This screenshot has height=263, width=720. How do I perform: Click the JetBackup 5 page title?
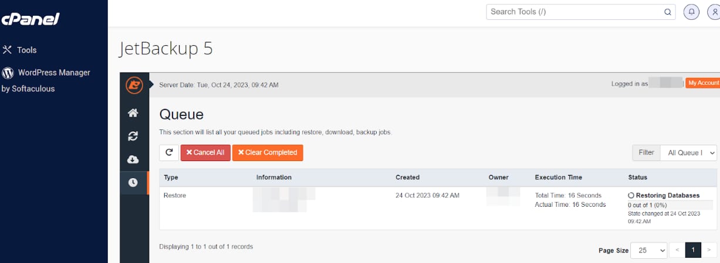[x=166, y=49]
